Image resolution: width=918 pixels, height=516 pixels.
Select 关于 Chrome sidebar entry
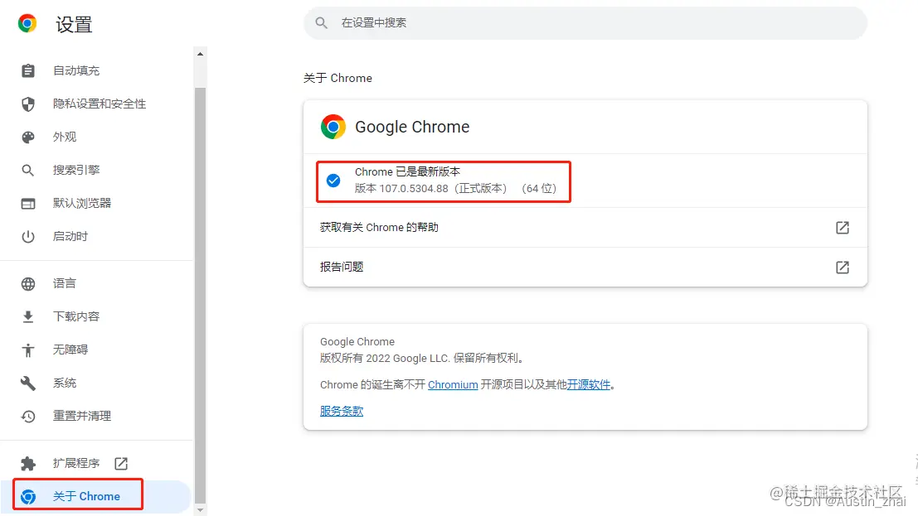(x=96, y=497)
